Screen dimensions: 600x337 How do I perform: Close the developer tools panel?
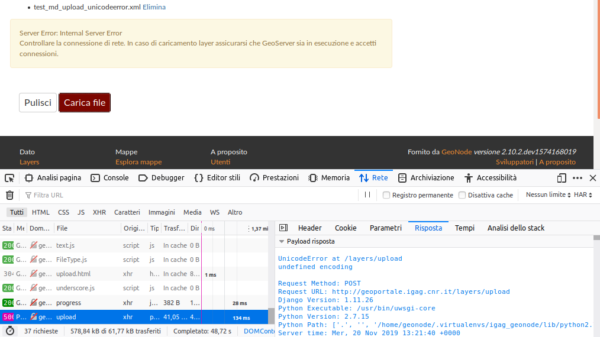click(593, 178)
